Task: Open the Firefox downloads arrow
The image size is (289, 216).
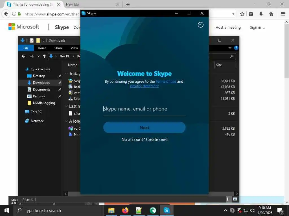Action: (261, 14)
